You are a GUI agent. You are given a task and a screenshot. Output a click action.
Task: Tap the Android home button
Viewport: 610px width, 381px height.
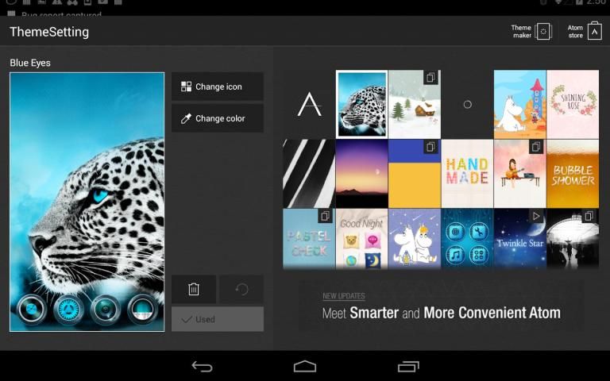point(305,366)
